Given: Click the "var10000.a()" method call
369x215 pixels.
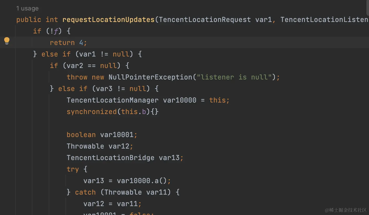Looking at the screenshot, I should [x=142, y=181].
